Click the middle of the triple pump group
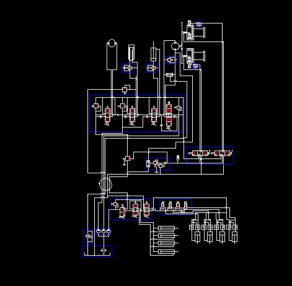 [x=104, y=232]
